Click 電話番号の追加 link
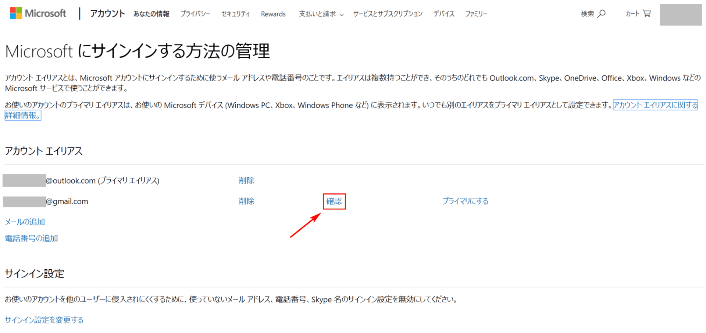 point(31,238)
